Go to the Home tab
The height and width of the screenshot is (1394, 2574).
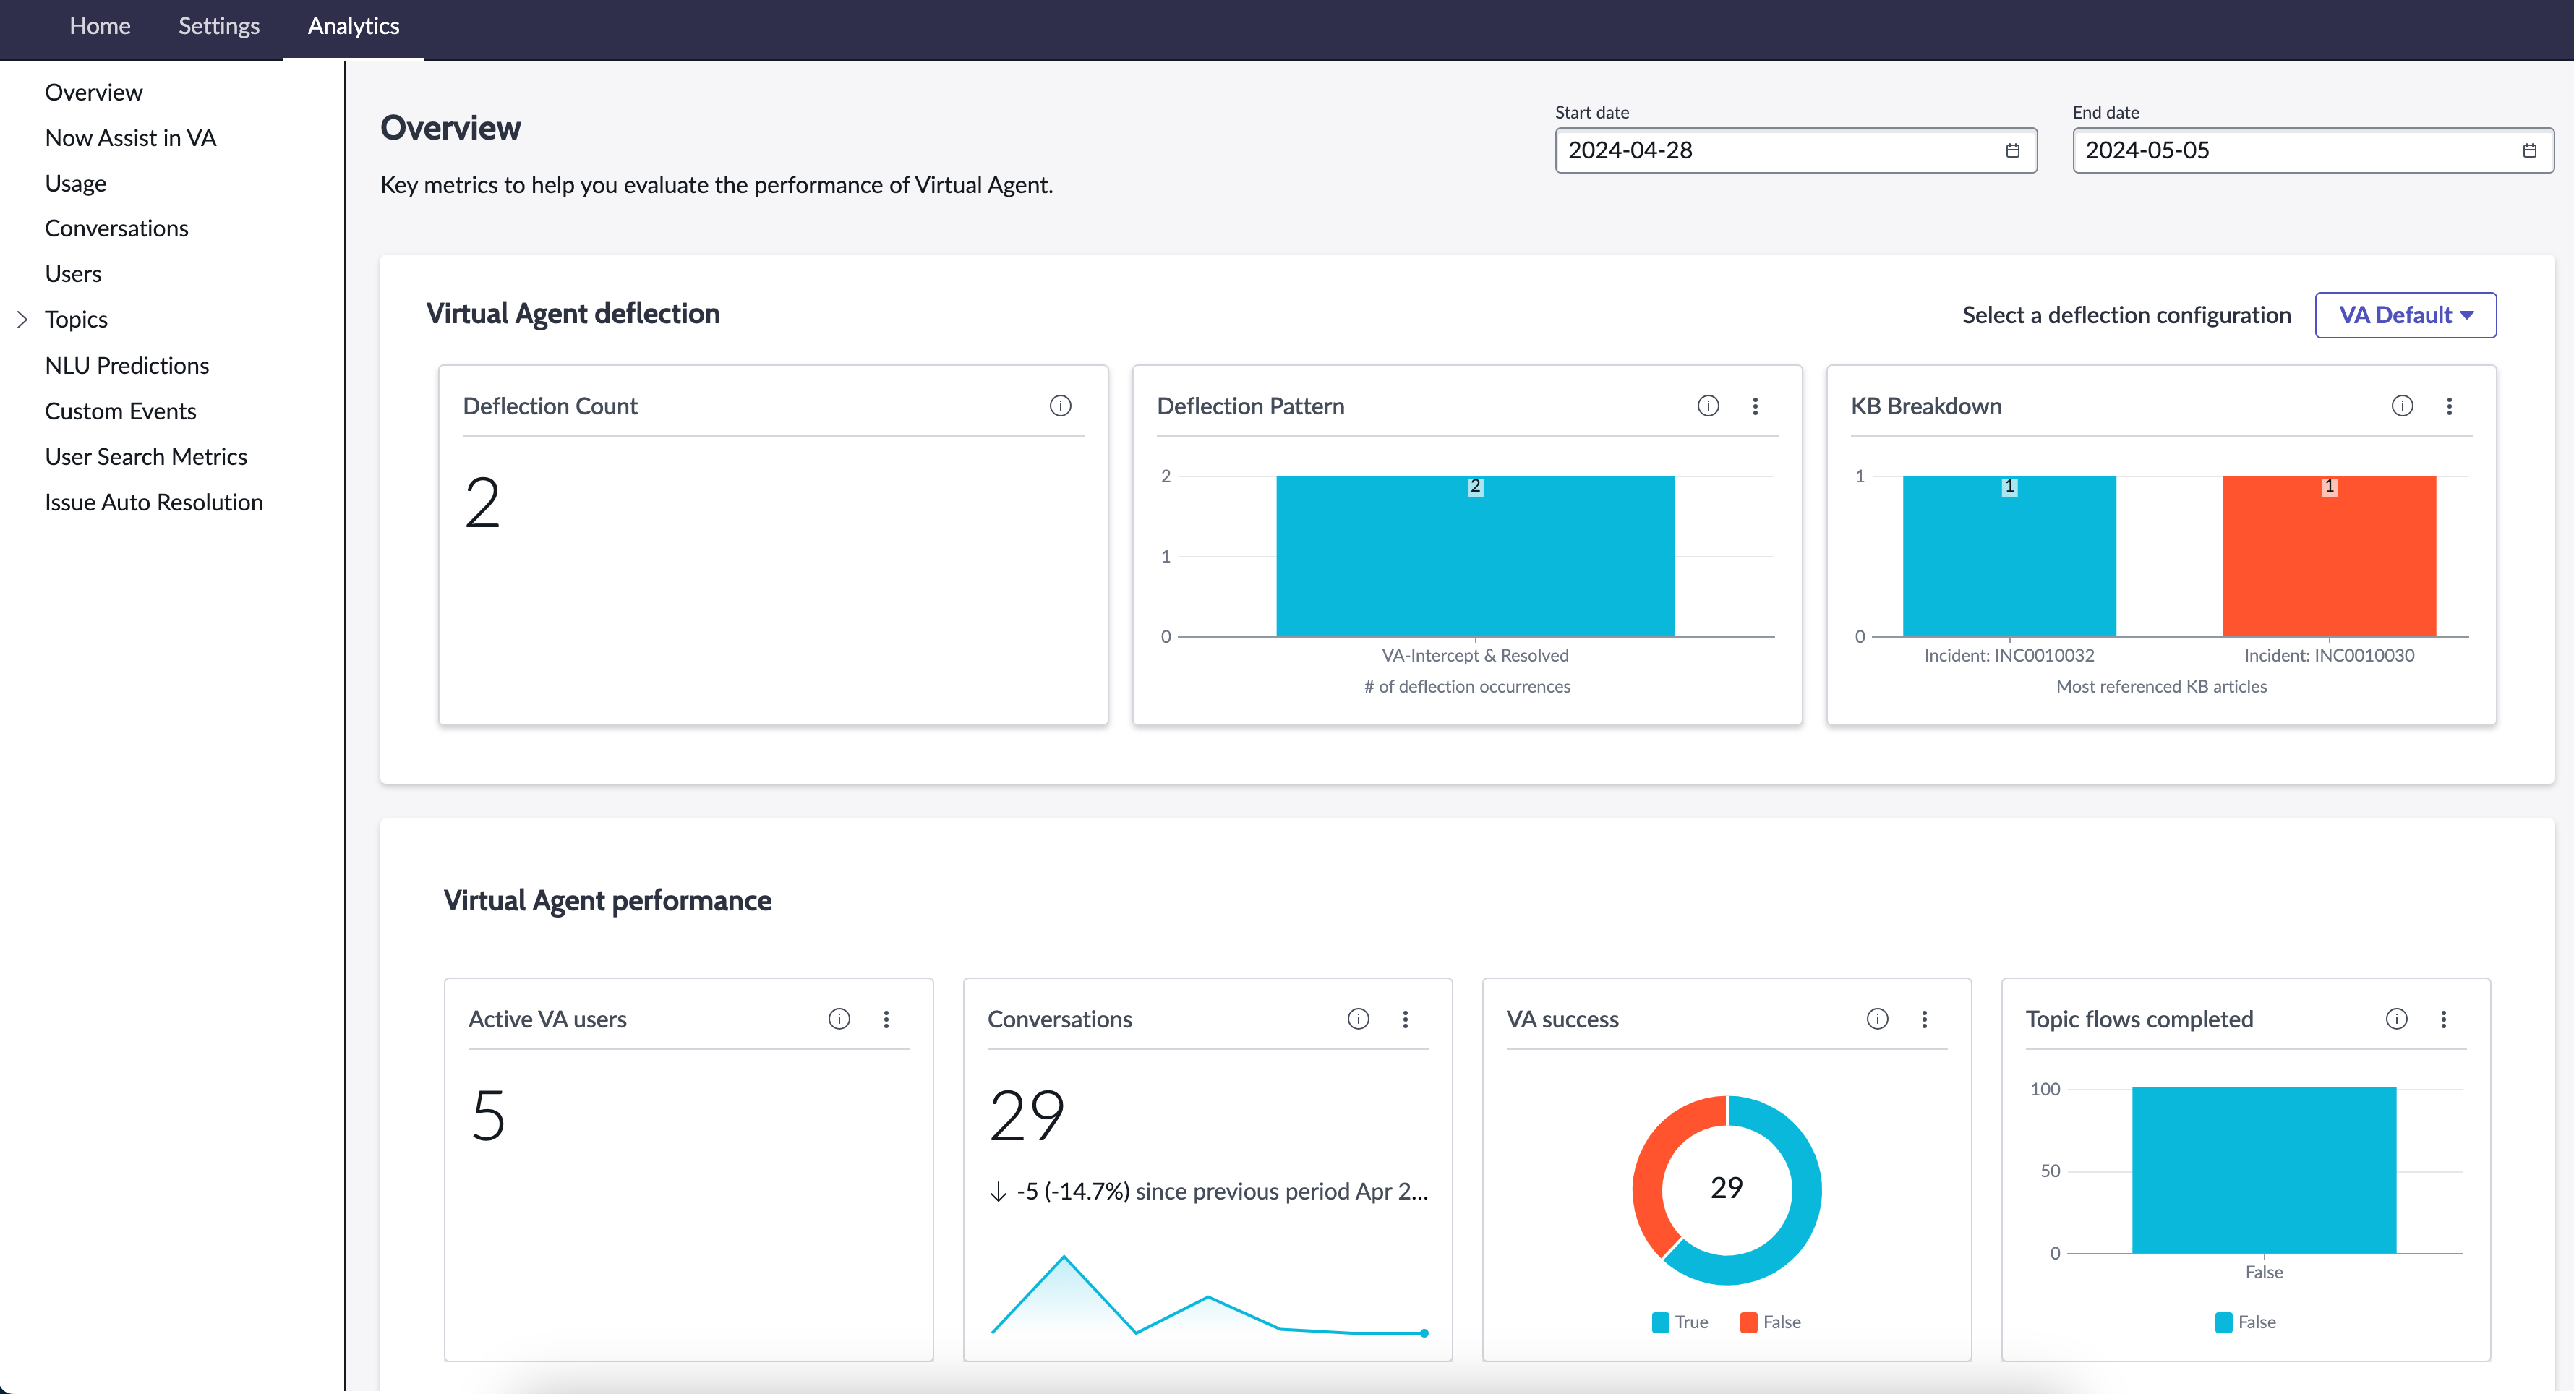click(x=100, y=27)
